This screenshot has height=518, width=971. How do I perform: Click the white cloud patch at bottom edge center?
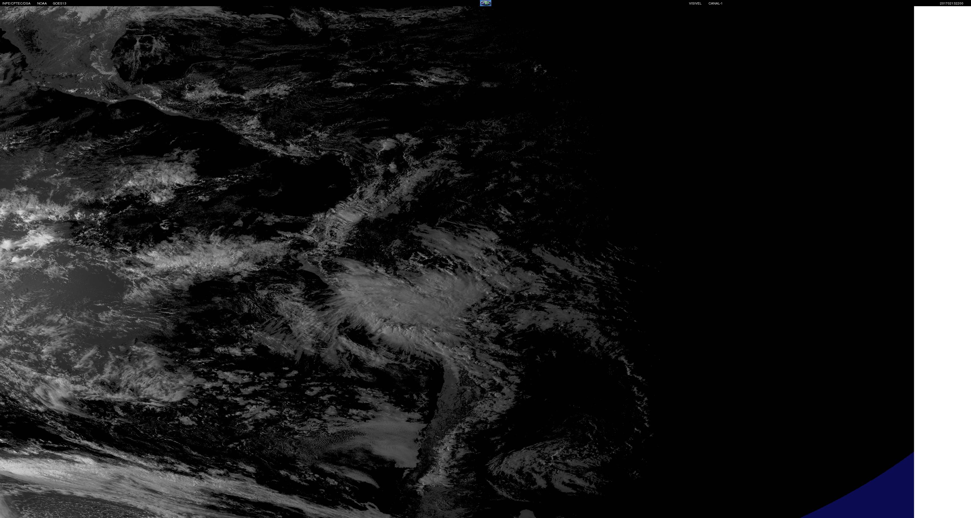[527, 513]
